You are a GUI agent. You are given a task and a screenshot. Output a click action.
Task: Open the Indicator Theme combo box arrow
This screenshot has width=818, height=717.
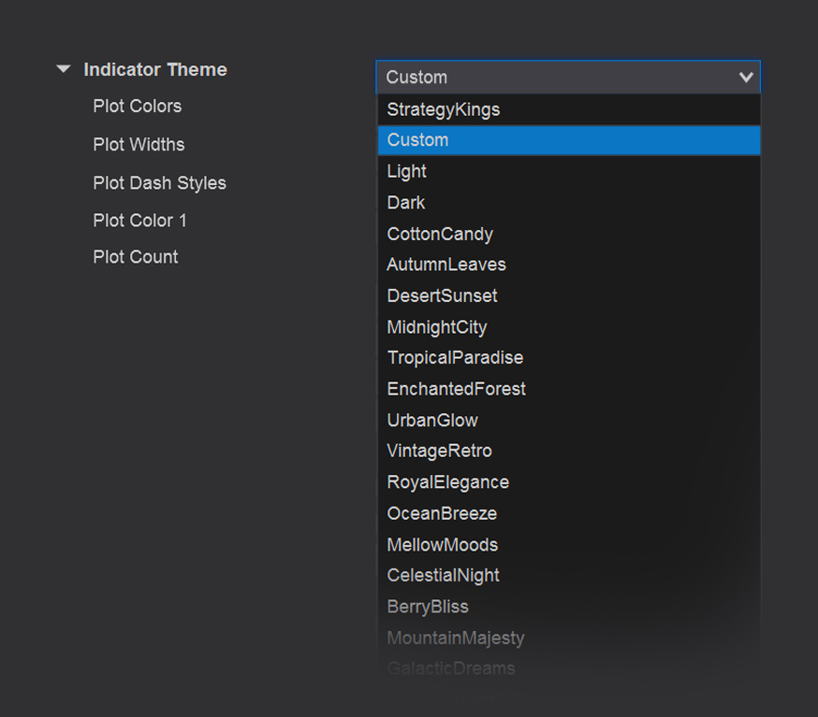point(745,78)
